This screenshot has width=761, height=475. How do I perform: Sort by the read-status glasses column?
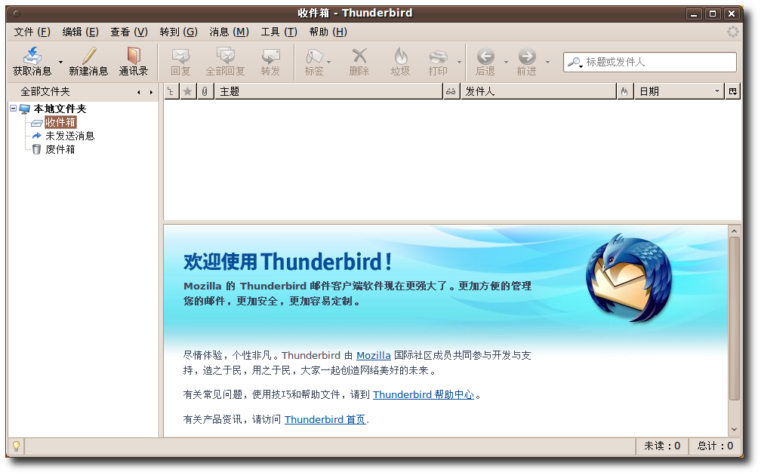[x=451, y=91]
